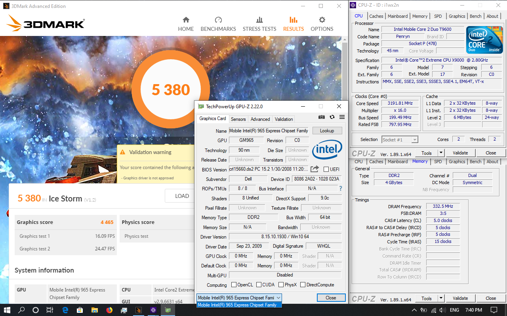Toggle the UEFI checkbox
The width and height of the screenshot is (507, 316).
326,169
